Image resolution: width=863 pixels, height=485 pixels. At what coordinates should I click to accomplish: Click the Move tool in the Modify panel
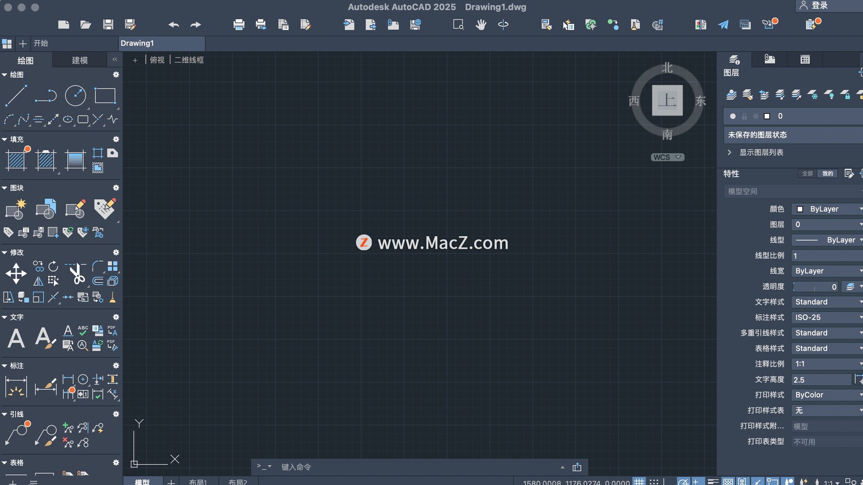point(16,273)
